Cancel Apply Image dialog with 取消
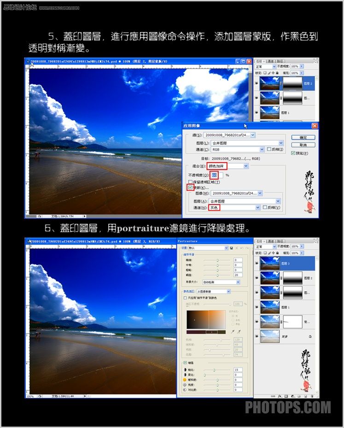 pyautogui.click(x=303, y=145)
